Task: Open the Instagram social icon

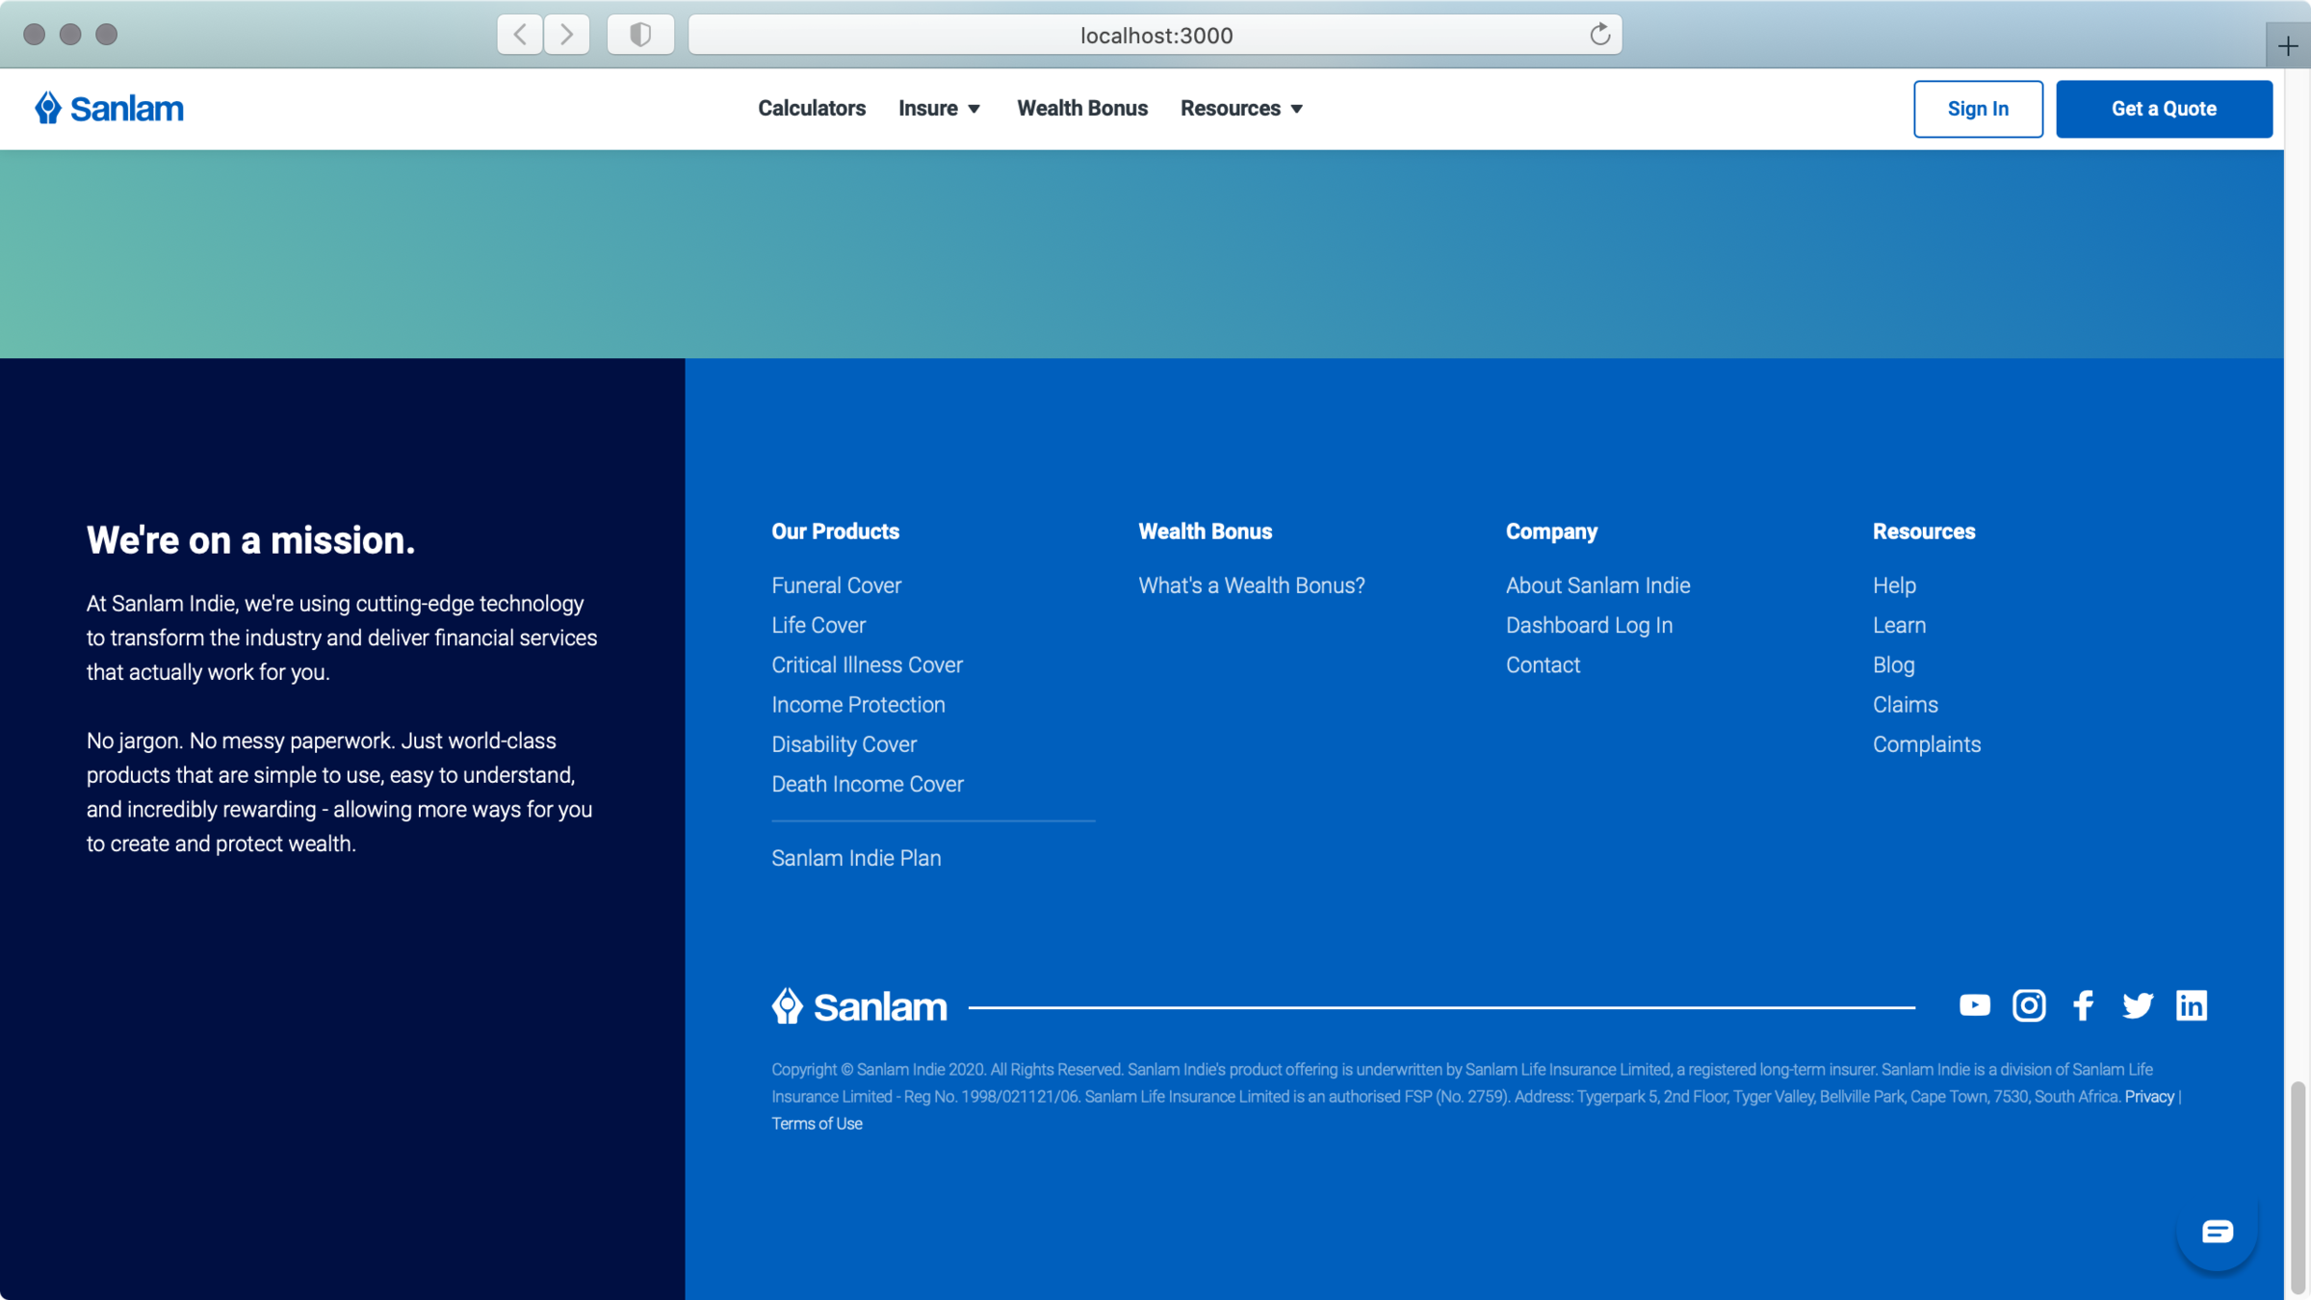Action: 2029,1005
